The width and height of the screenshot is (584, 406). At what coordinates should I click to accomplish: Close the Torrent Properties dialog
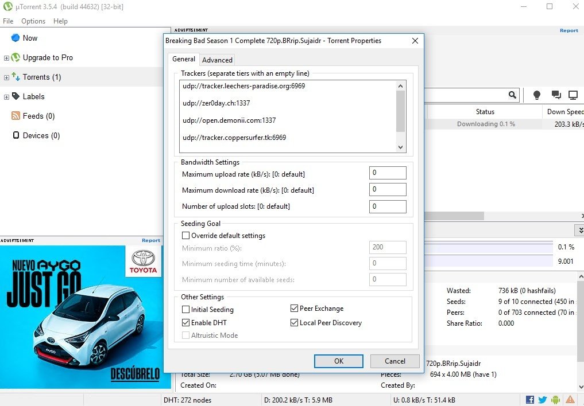[x=415, y=41]
